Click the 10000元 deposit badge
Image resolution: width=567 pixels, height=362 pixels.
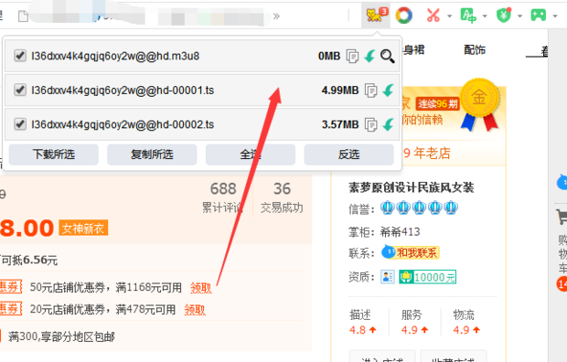(427, 277)
